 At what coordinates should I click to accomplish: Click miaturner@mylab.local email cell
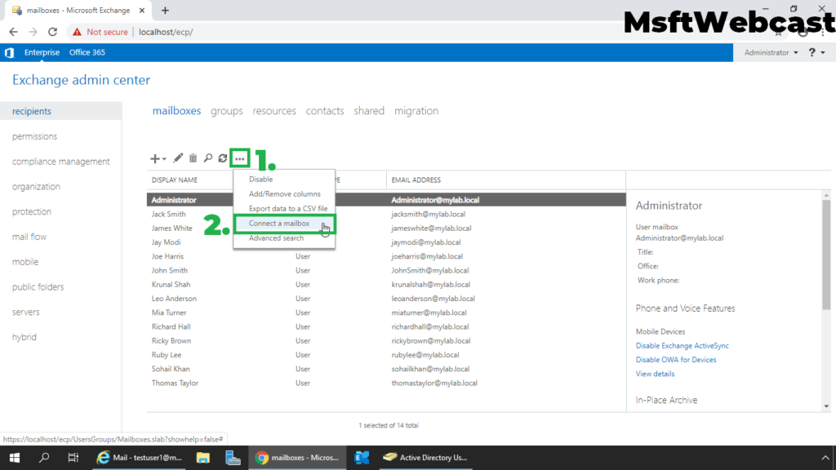429,313
